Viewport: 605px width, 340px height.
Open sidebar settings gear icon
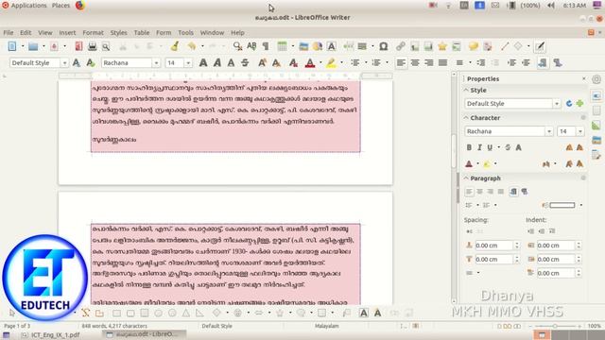coord(596,79)
